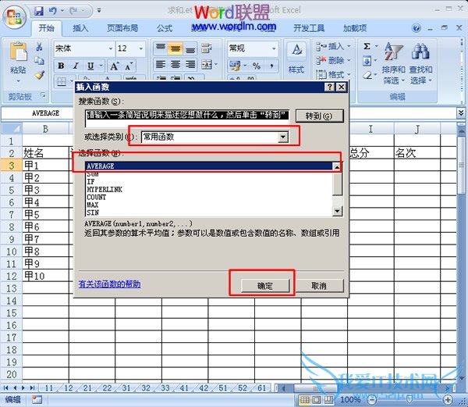
Task: Toggle underline formatting
Action: click(x=90, y=66)
